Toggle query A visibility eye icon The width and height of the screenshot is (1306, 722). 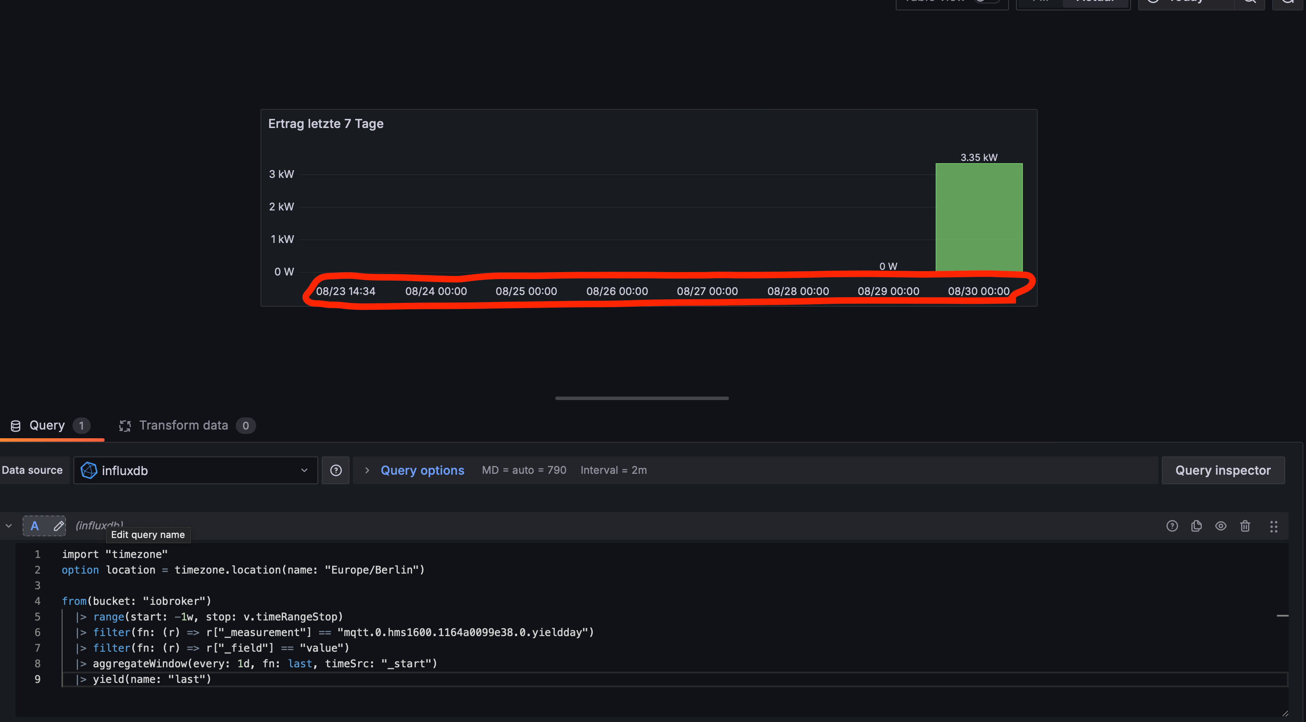1220,526
